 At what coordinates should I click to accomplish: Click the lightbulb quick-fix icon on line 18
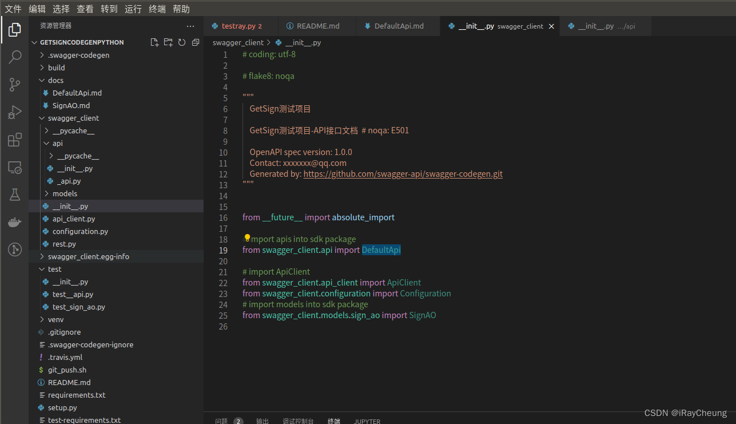pyautogui.click(x=247, y=237)
